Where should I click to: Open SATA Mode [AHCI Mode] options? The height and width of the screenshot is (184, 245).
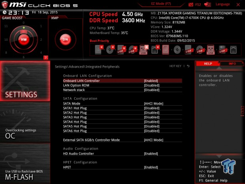(153, 103)
